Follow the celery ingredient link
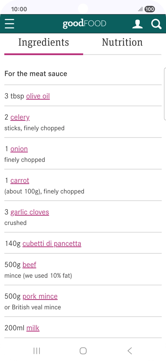This screenshot has height=361, width=166. (x=20, y=117)
